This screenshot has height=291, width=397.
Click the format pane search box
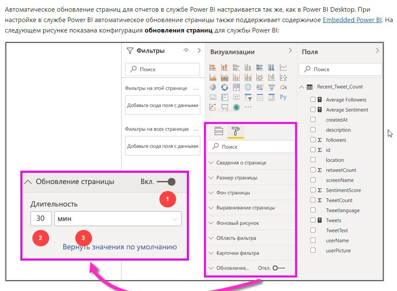251,147
